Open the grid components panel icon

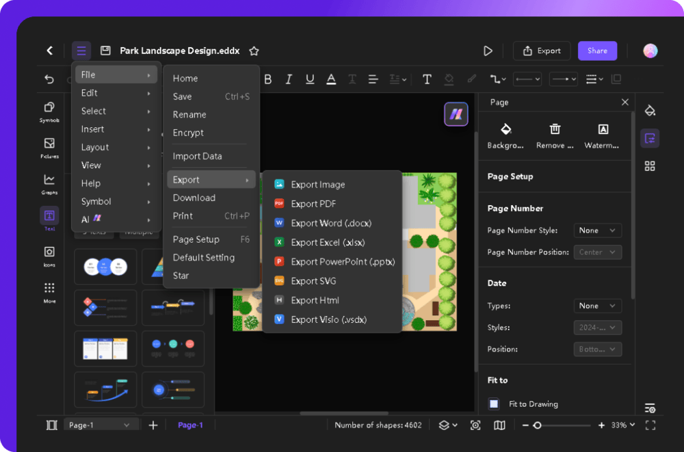point(650,166)
